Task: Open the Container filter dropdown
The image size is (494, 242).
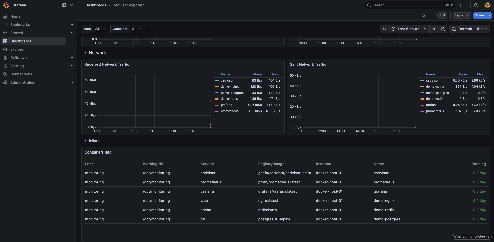Action: coord(137,29)
